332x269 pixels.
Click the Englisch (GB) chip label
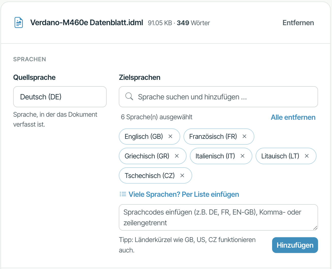point(144,137)
